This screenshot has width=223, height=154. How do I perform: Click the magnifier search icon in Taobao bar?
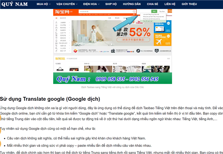pos(134,12)
